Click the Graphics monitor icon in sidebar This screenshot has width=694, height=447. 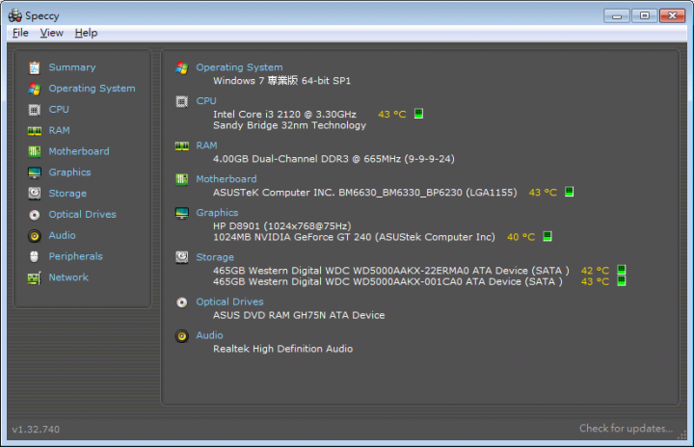click(x=35, y=172)
